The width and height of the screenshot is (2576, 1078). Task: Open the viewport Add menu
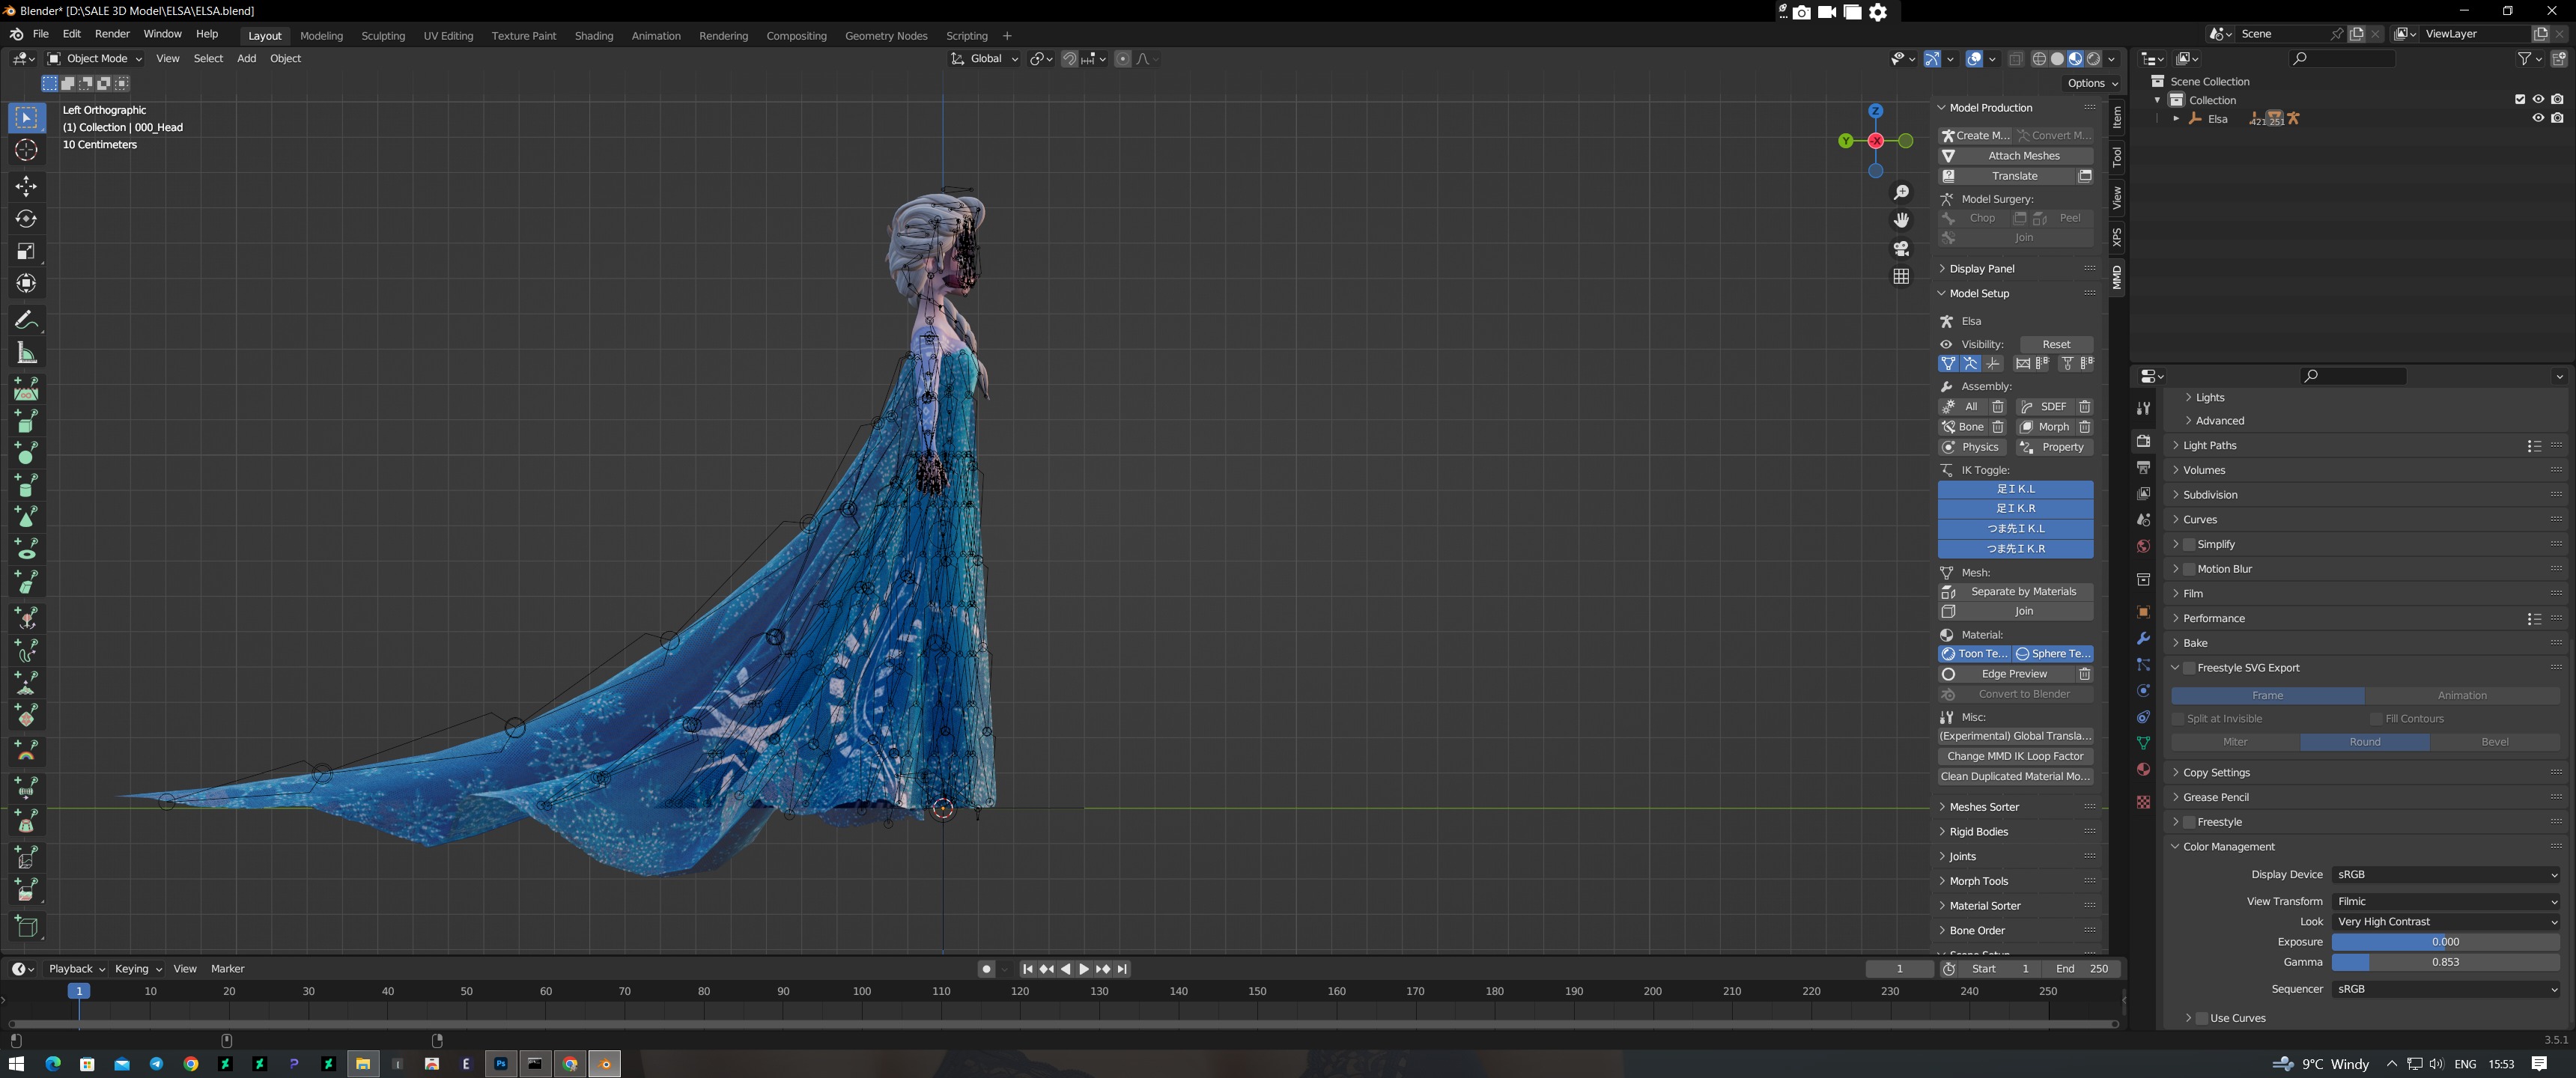pyautogui.click(x=246, y=59)
